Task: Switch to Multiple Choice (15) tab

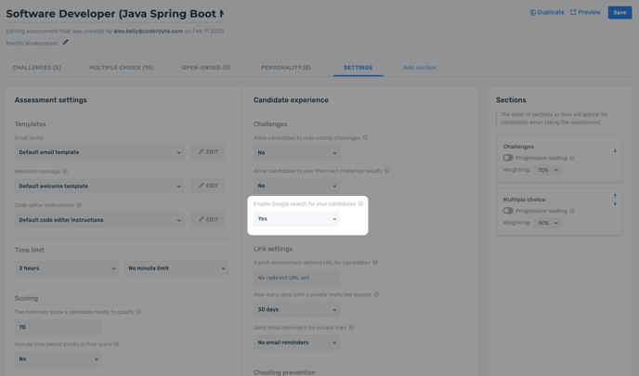Action: (121, 68)
